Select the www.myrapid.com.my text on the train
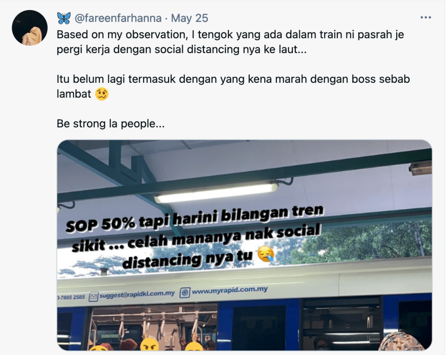The image size is (446, 355). [x=230, y=291]
